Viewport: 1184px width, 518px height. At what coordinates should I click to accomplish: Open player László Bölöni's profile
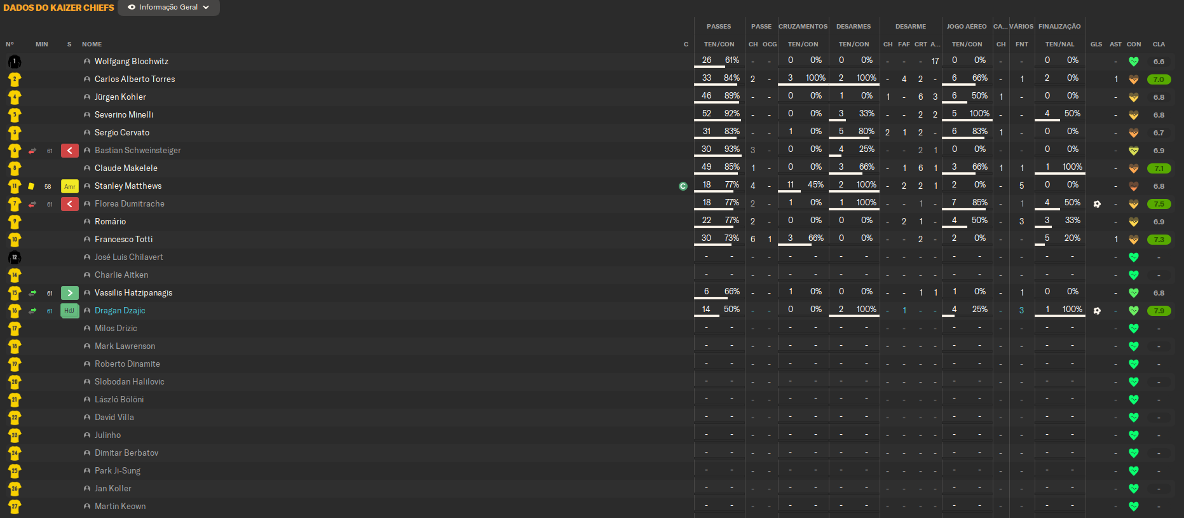(x=119, y=400)
